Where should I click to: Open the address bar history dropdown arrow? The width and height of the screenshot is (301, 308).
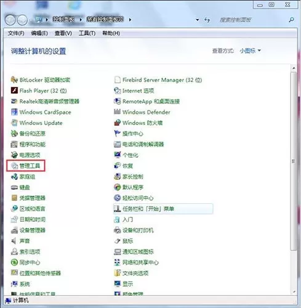point(197,20)
